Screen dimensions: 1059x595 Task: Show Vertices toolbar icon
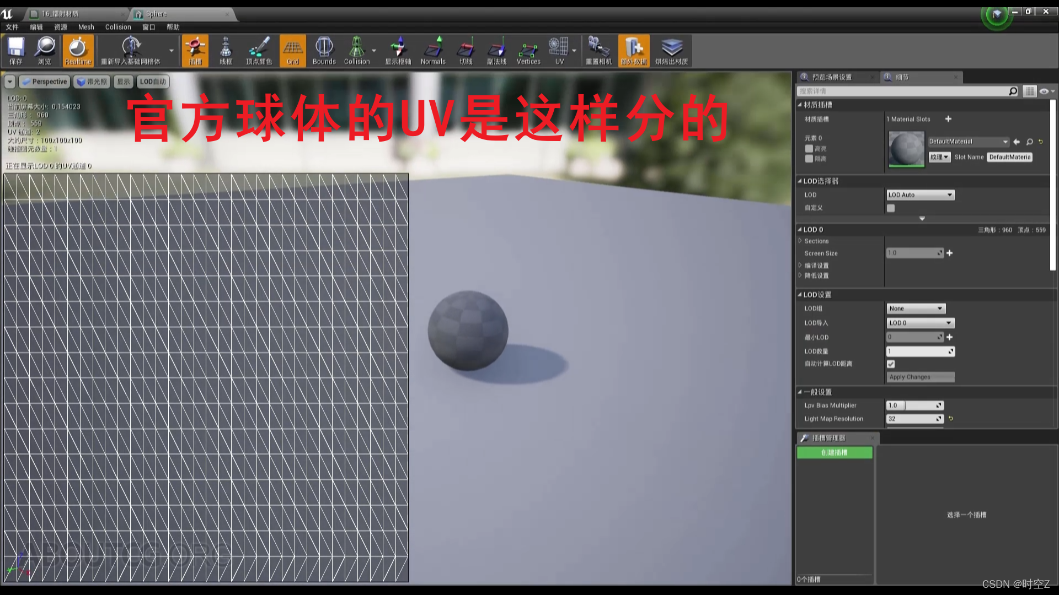point(528,51)
